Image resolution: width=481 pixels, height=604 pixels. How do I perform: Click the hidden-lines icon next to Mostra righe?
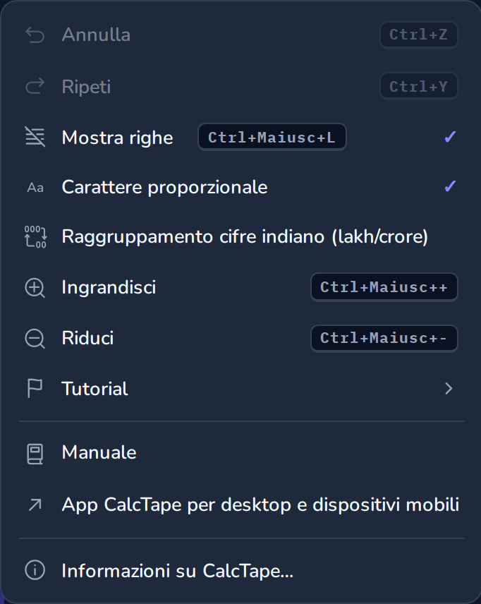point(35,137)
